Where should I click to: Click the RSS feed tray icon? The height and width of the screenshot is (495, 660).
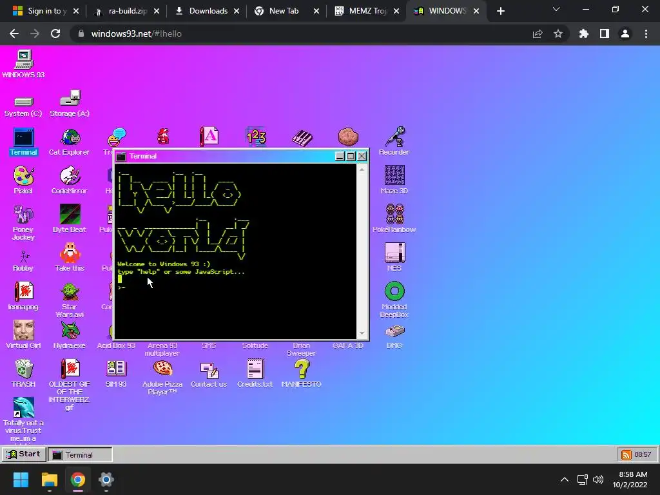tap(626, 454)
